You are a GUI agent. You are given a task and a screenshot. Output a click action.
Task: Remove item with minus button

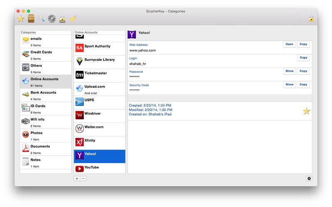tap(83, 179)
